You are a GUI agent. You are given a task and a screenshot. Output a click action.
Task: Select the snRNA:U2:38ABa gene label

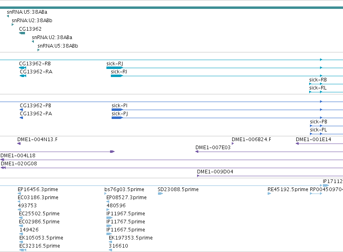(x=52, y=37)
